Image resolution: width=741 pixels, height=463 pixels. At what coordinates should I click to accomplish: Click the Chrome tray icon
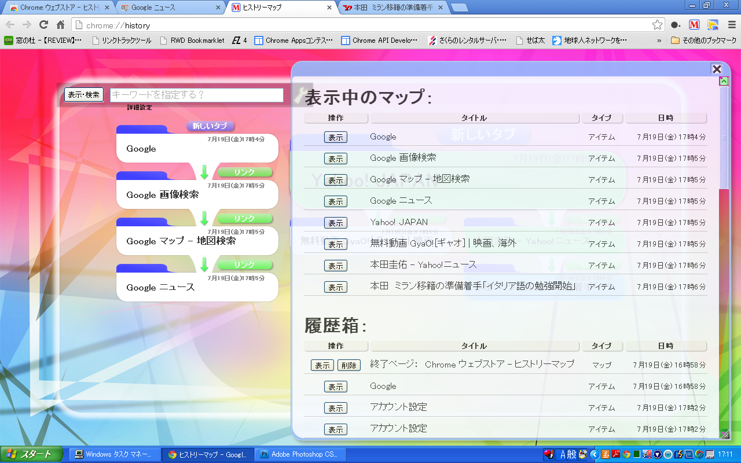(x=626, y=454)
